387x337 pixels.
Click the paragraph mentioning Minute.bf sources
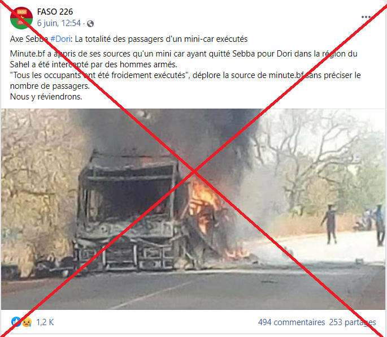coord(184,59)
